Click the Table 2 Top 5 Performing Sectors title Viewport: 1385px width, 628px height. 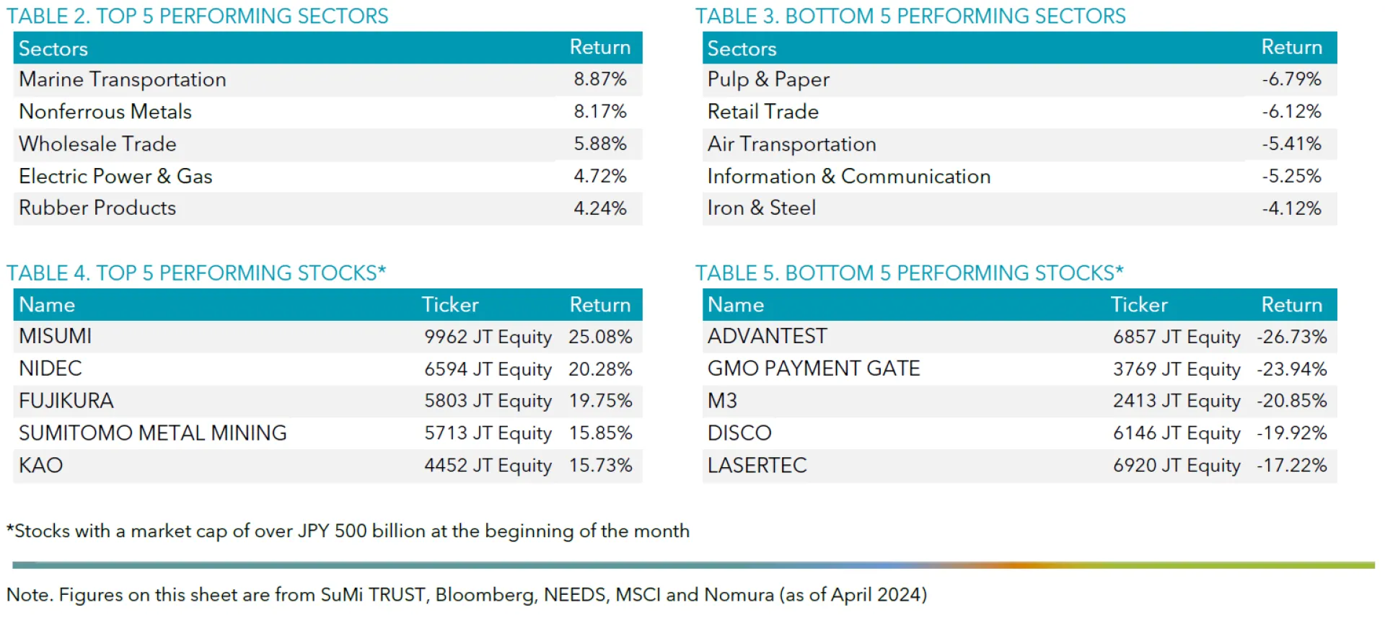click(x=198, y=16)
